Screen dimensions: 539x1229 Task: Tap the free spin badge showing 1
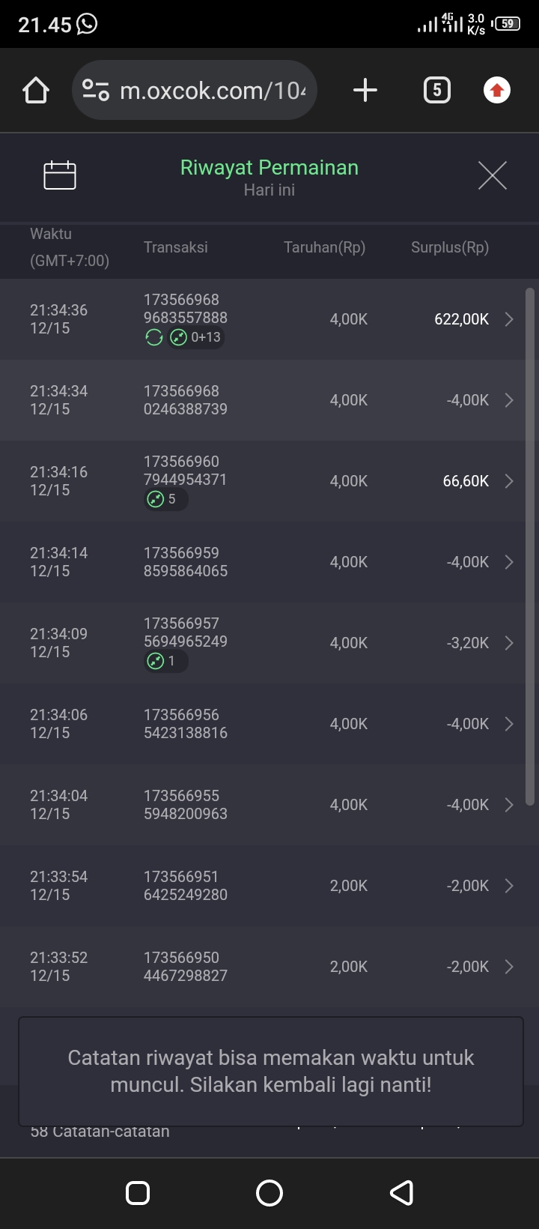point(165,661)
